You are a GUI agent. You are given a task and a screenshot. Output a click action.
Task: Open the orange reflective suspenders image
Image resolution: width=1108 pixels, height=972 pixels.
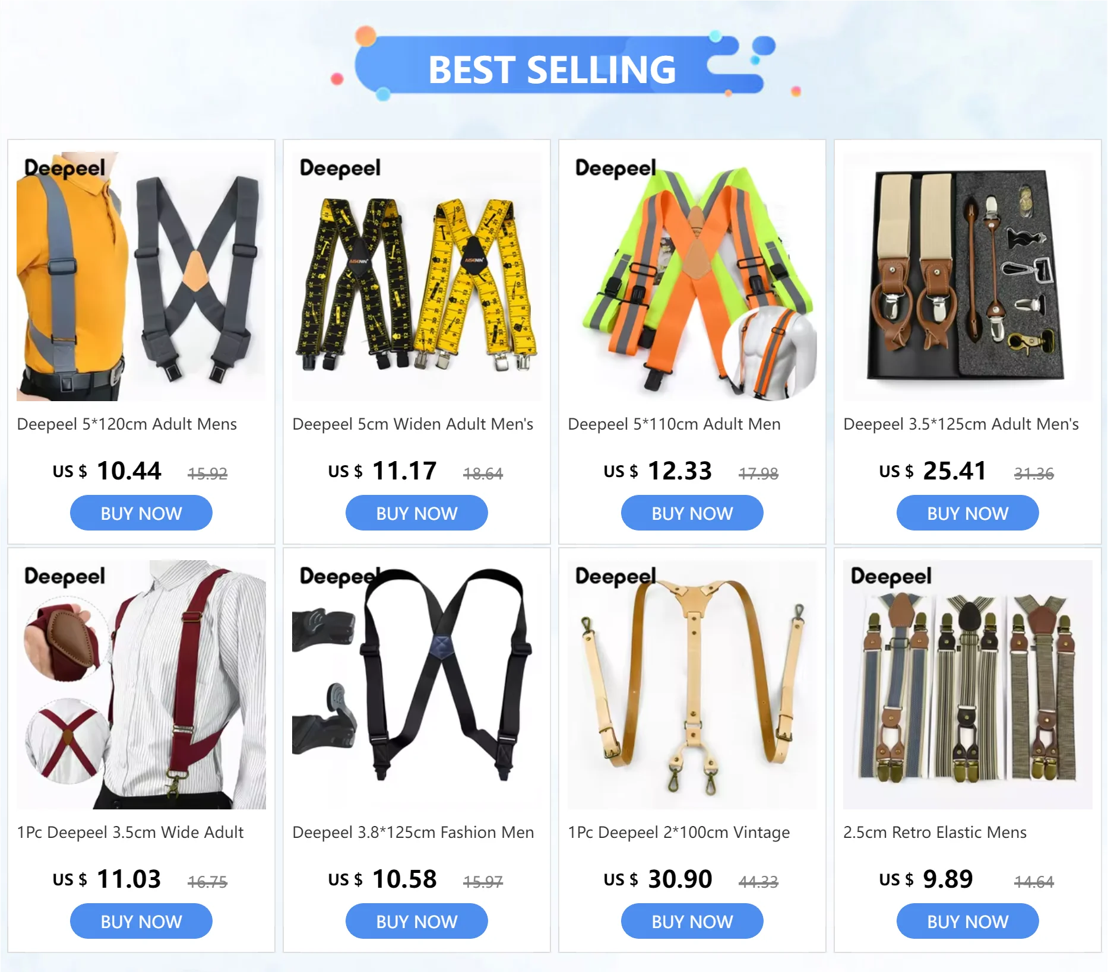pyautogui.click(x=692, y=277)
